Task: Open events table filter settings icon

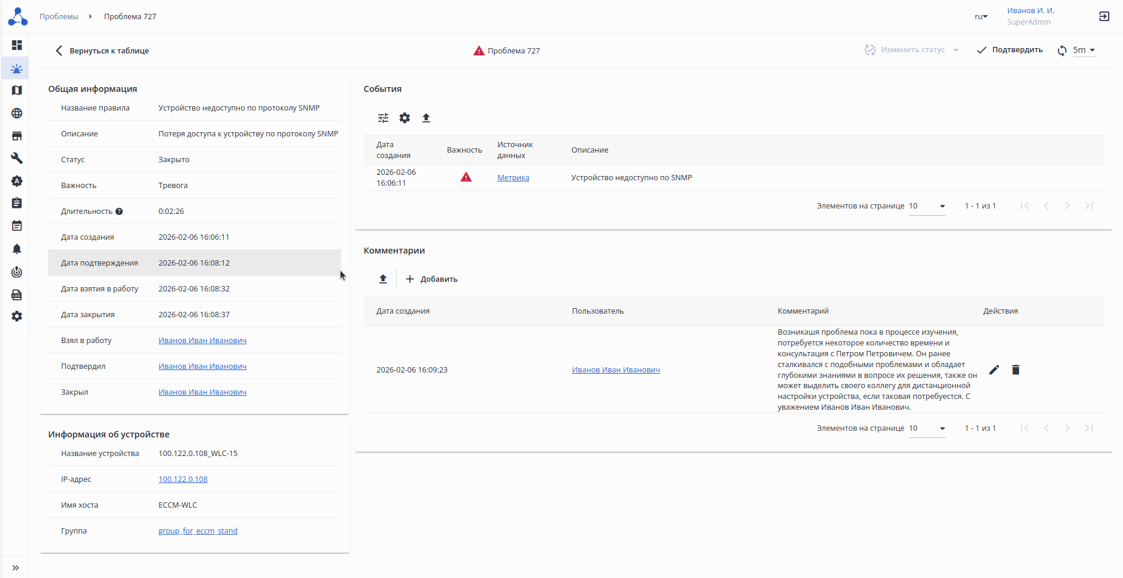Action: (x=383, y=118)
